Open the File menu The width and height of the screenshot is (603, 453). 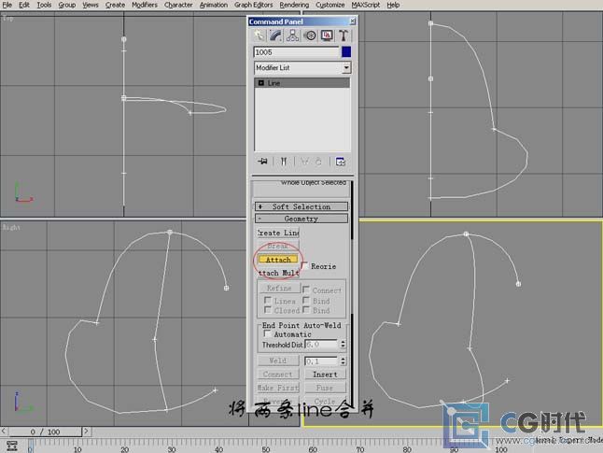(7, 5)
